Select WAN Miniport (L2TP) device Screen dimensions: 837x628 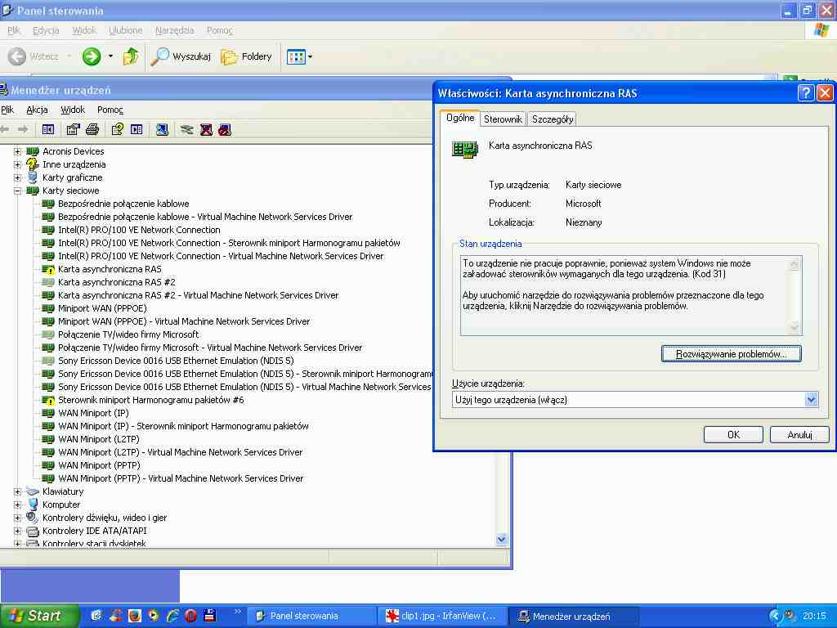(x=99, y=439)
